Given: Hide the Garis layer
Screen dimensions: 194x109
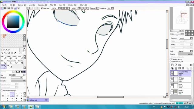Looking at the screenshot, I should 172,78.
